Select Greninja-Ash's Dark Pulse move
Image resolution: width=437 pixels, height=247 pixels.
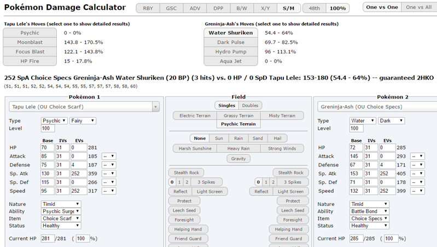(231, 42)
